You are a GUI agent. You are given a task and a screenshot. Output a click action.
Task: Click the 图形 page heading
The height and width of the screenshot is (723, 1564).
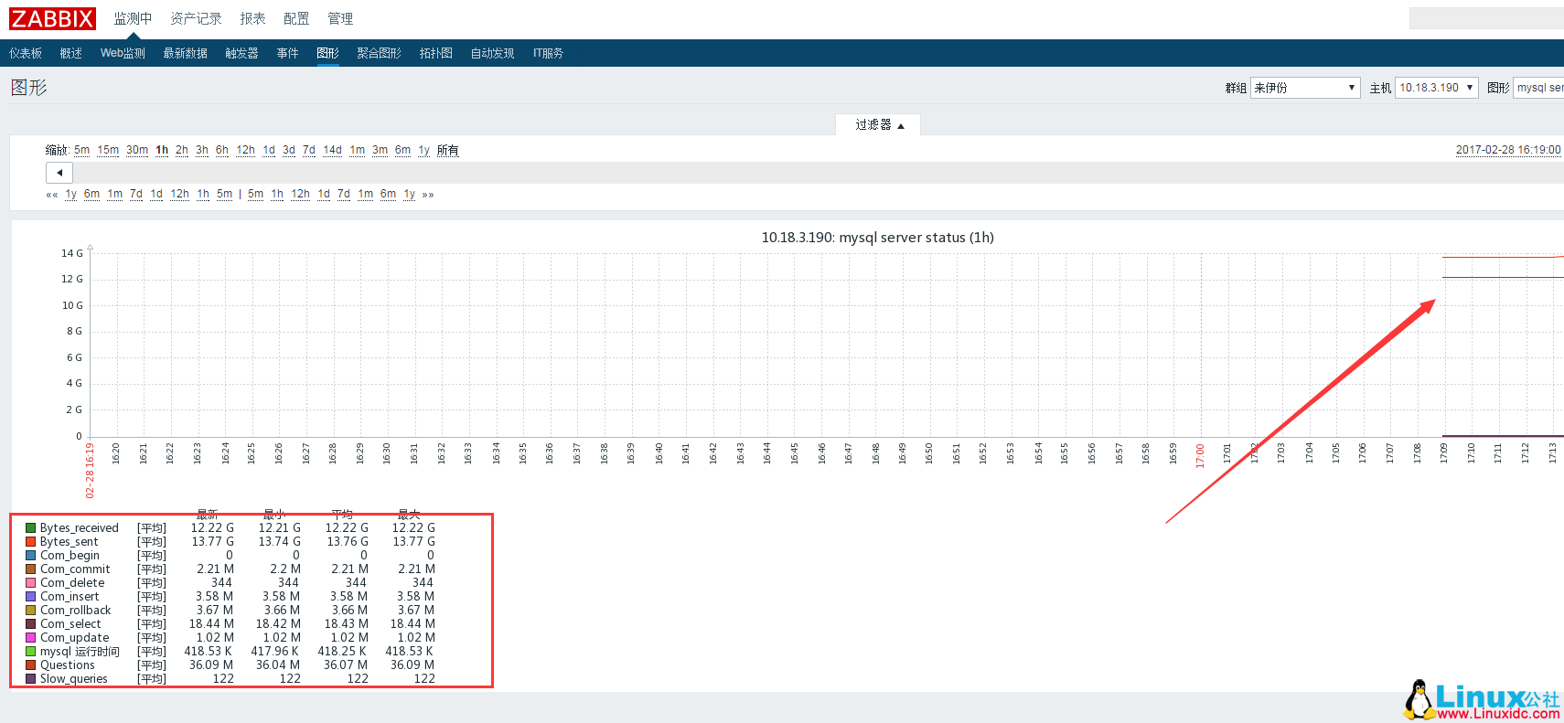28,88
